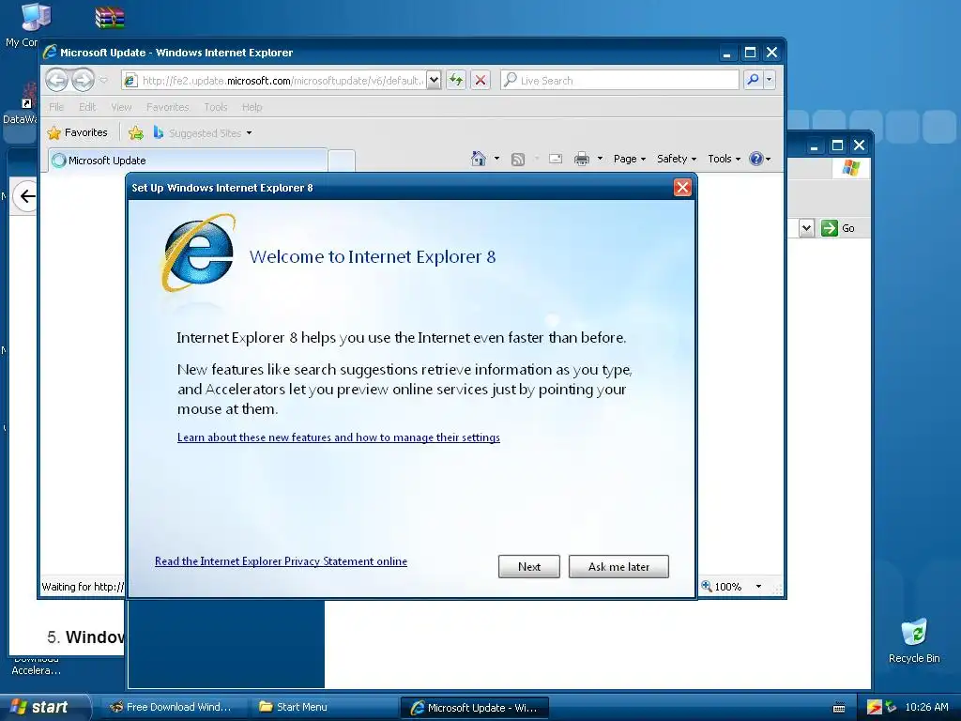961x721 pixels.
Task: Click the Internet Explorer logo in dialog
Action: click(x=199, y=253)
